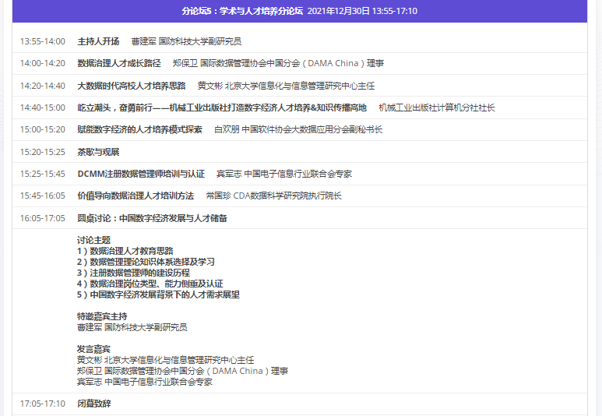The image size is (602, 416).
Task: Select the 屹立潮头，奋勇前行 session title
Action: click(x=222, y=108)
